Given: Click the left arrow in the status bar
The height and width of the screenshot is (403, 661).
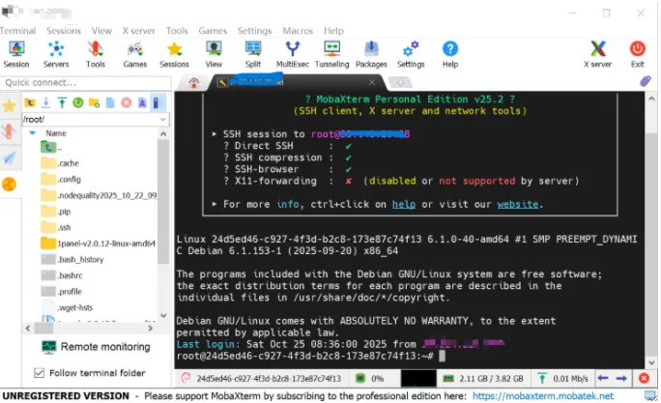Looking at the screenshot, I should click(603, 378).
